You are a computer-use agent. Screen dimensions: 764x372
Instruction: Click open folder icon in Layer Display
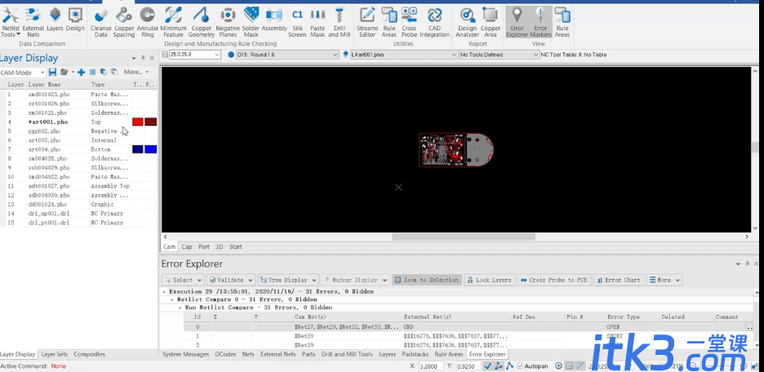(x=64, y=72)
